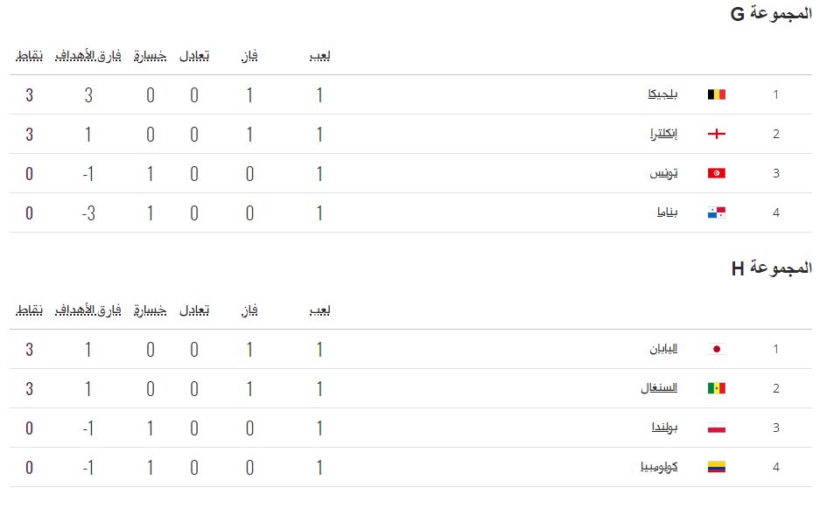Click the Senegal flag icon
834x508 pixels.
click(717, 388)
